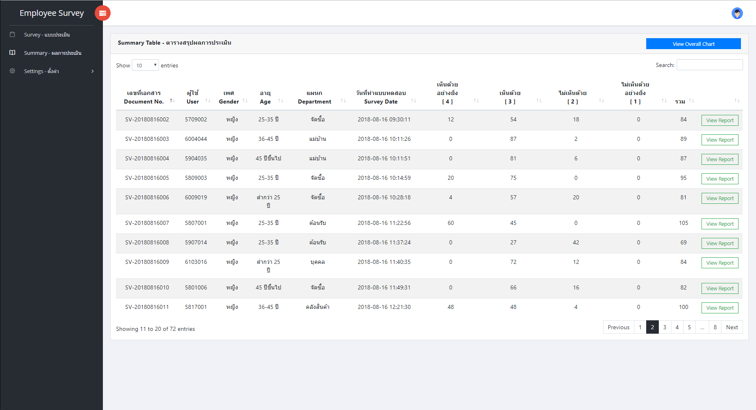Go to pagination page 1

pos(640,327)
